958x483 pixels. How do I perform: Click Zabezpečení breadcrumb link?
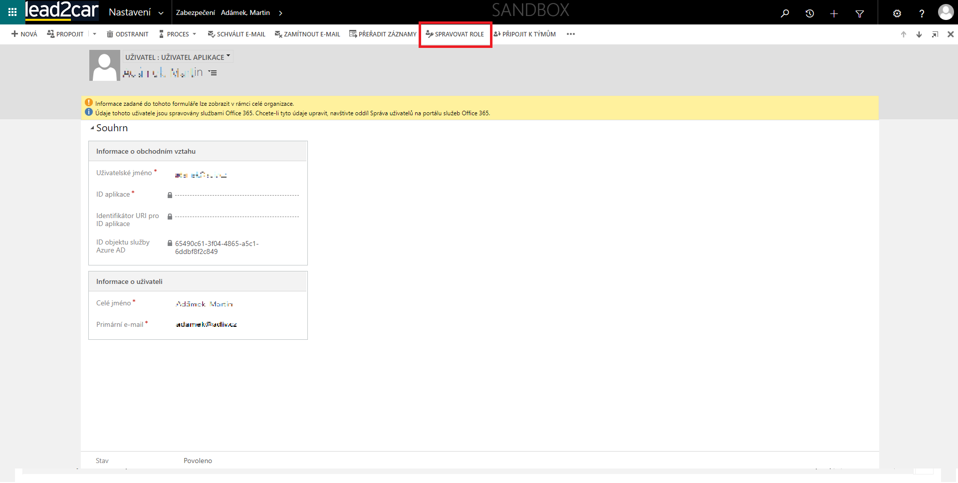tap(195, 13)
